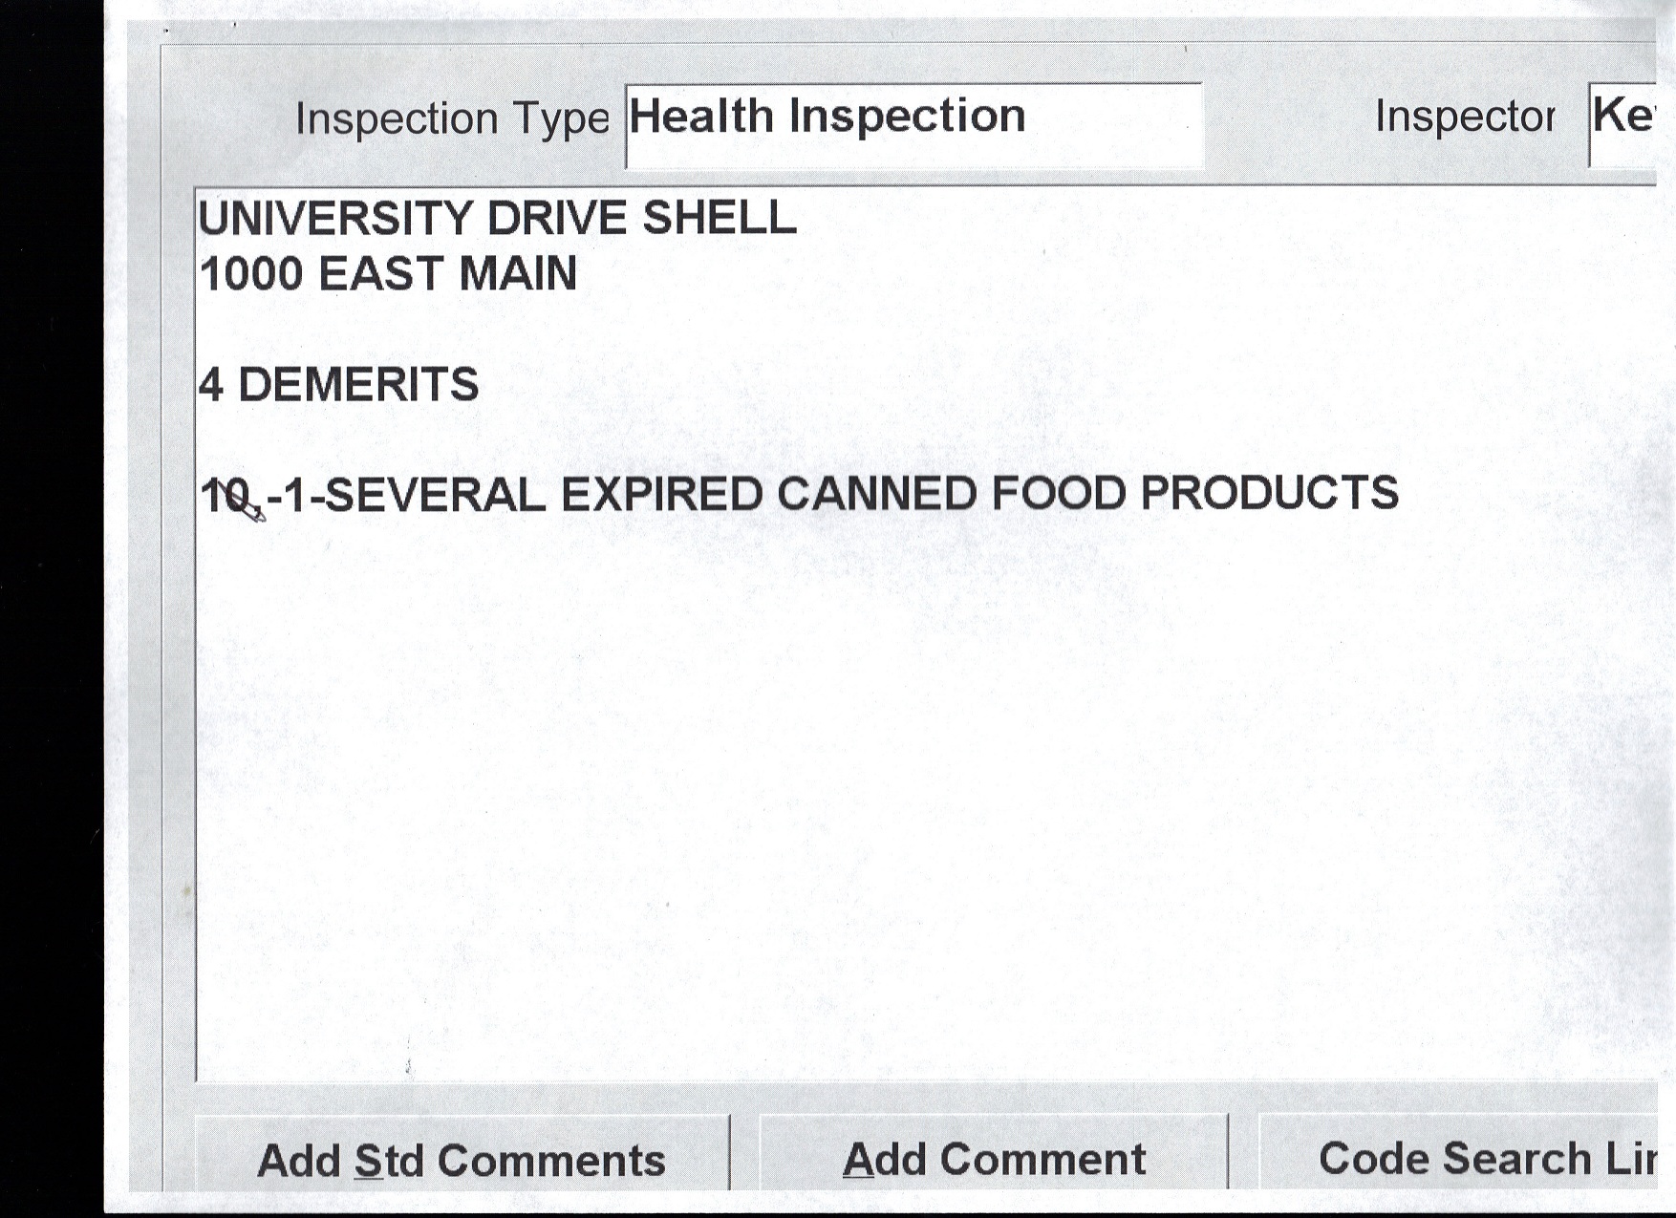1676x1218 pixels.
Task: Click the word DEMERITS
Action: (x=357, y=385)
